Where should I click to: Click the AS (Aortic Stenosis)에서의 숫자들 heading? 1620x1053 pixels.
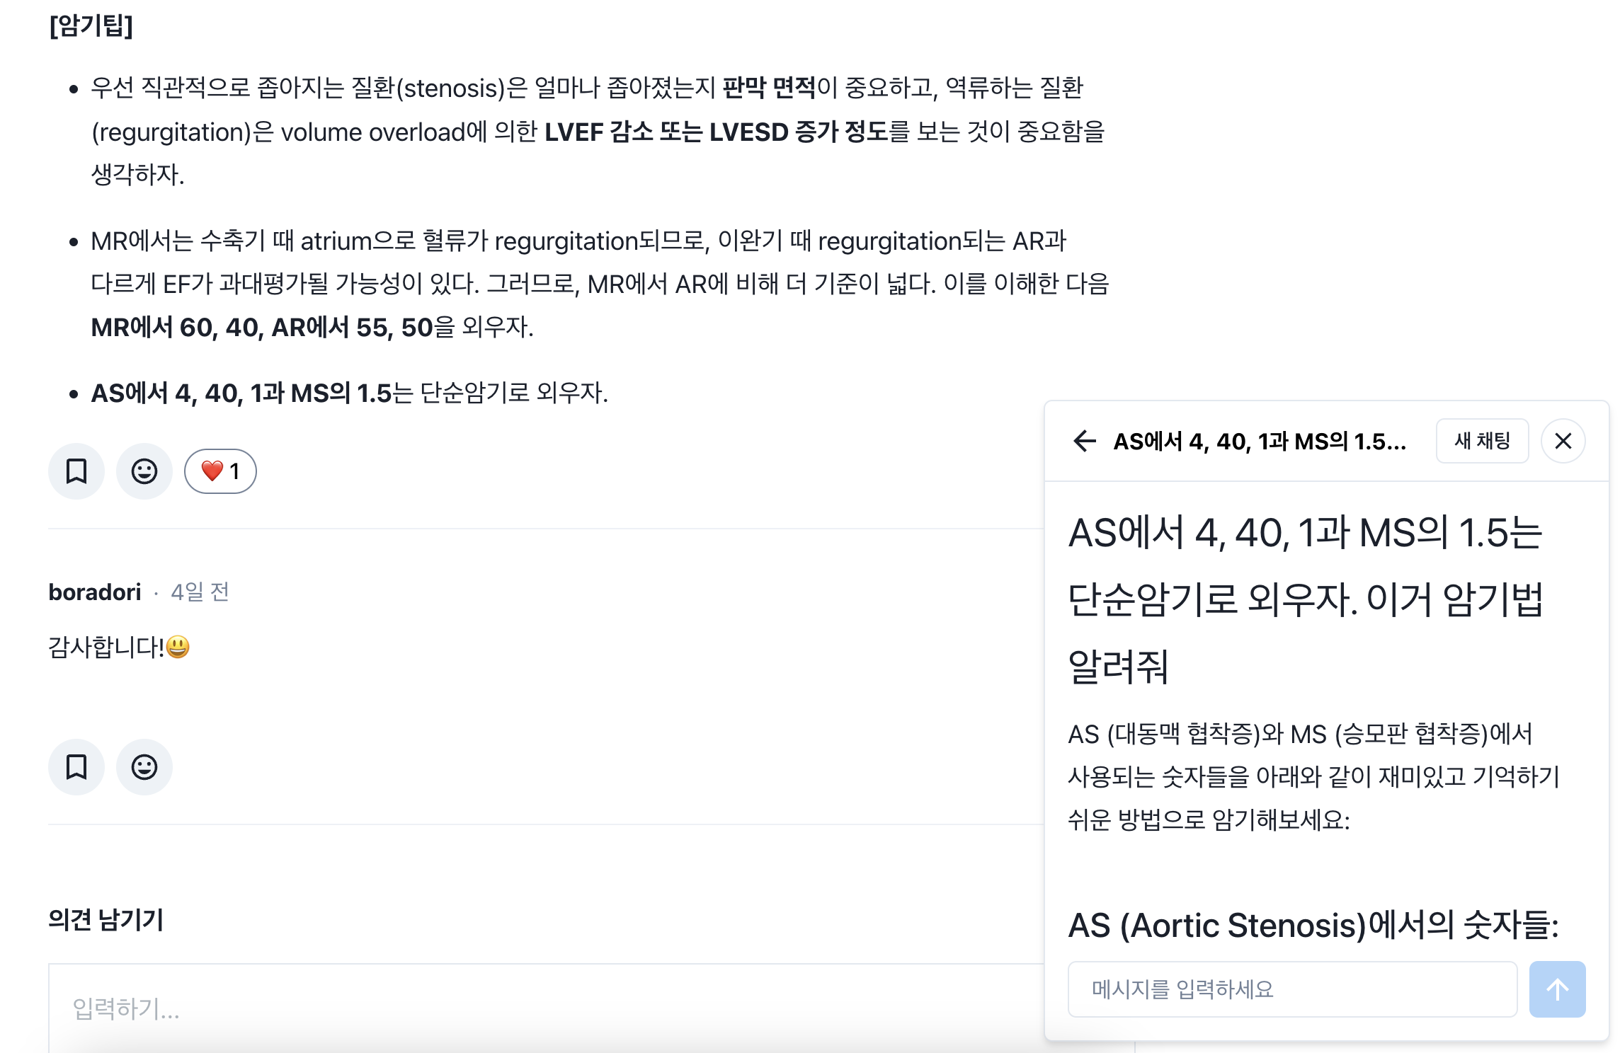coord(1313,924)
